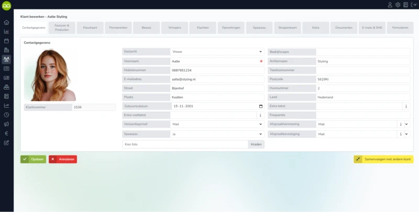
Task: Click the logout icon at top right
Action: coord(413,5)
